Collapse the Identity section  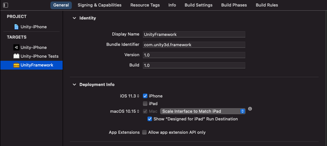pyautogui.click(x=74, y=18)
